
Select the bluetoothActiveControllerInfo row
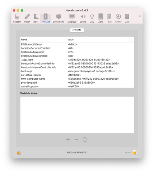click(77, 63)
